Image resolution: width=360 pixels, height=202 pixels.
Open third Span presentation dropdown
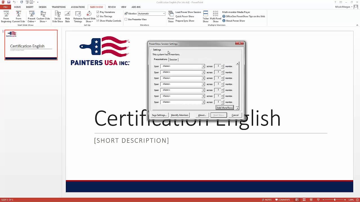click(x=203, y=78)
